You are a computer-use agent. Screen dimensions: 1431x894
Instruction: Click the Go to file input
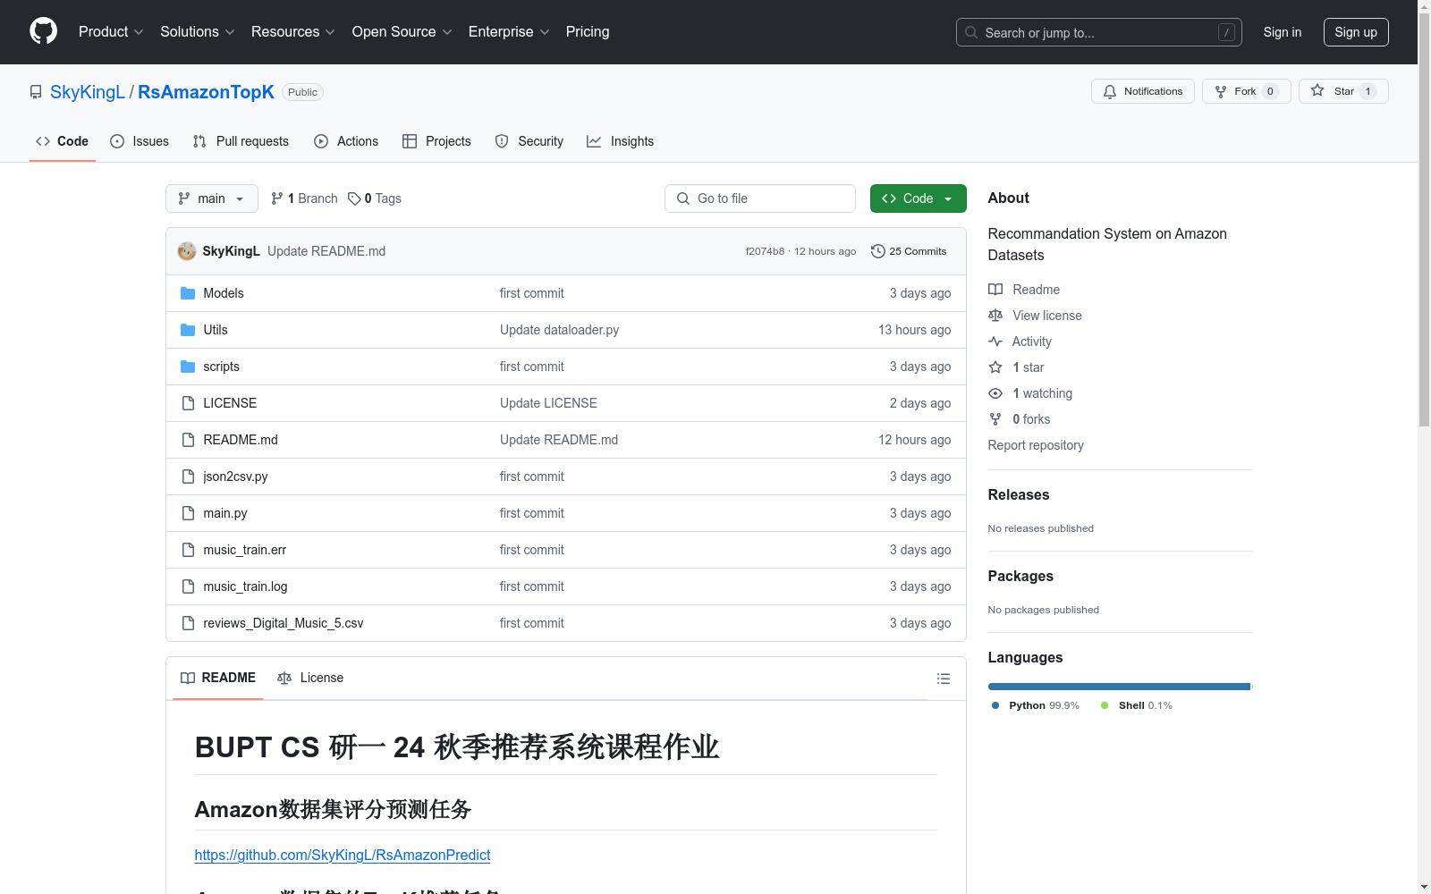pos(760,198)
